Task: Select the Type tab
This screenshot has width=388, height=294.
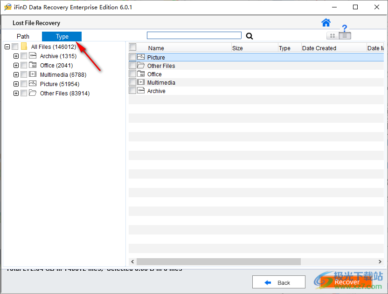Action: (62, 36)
